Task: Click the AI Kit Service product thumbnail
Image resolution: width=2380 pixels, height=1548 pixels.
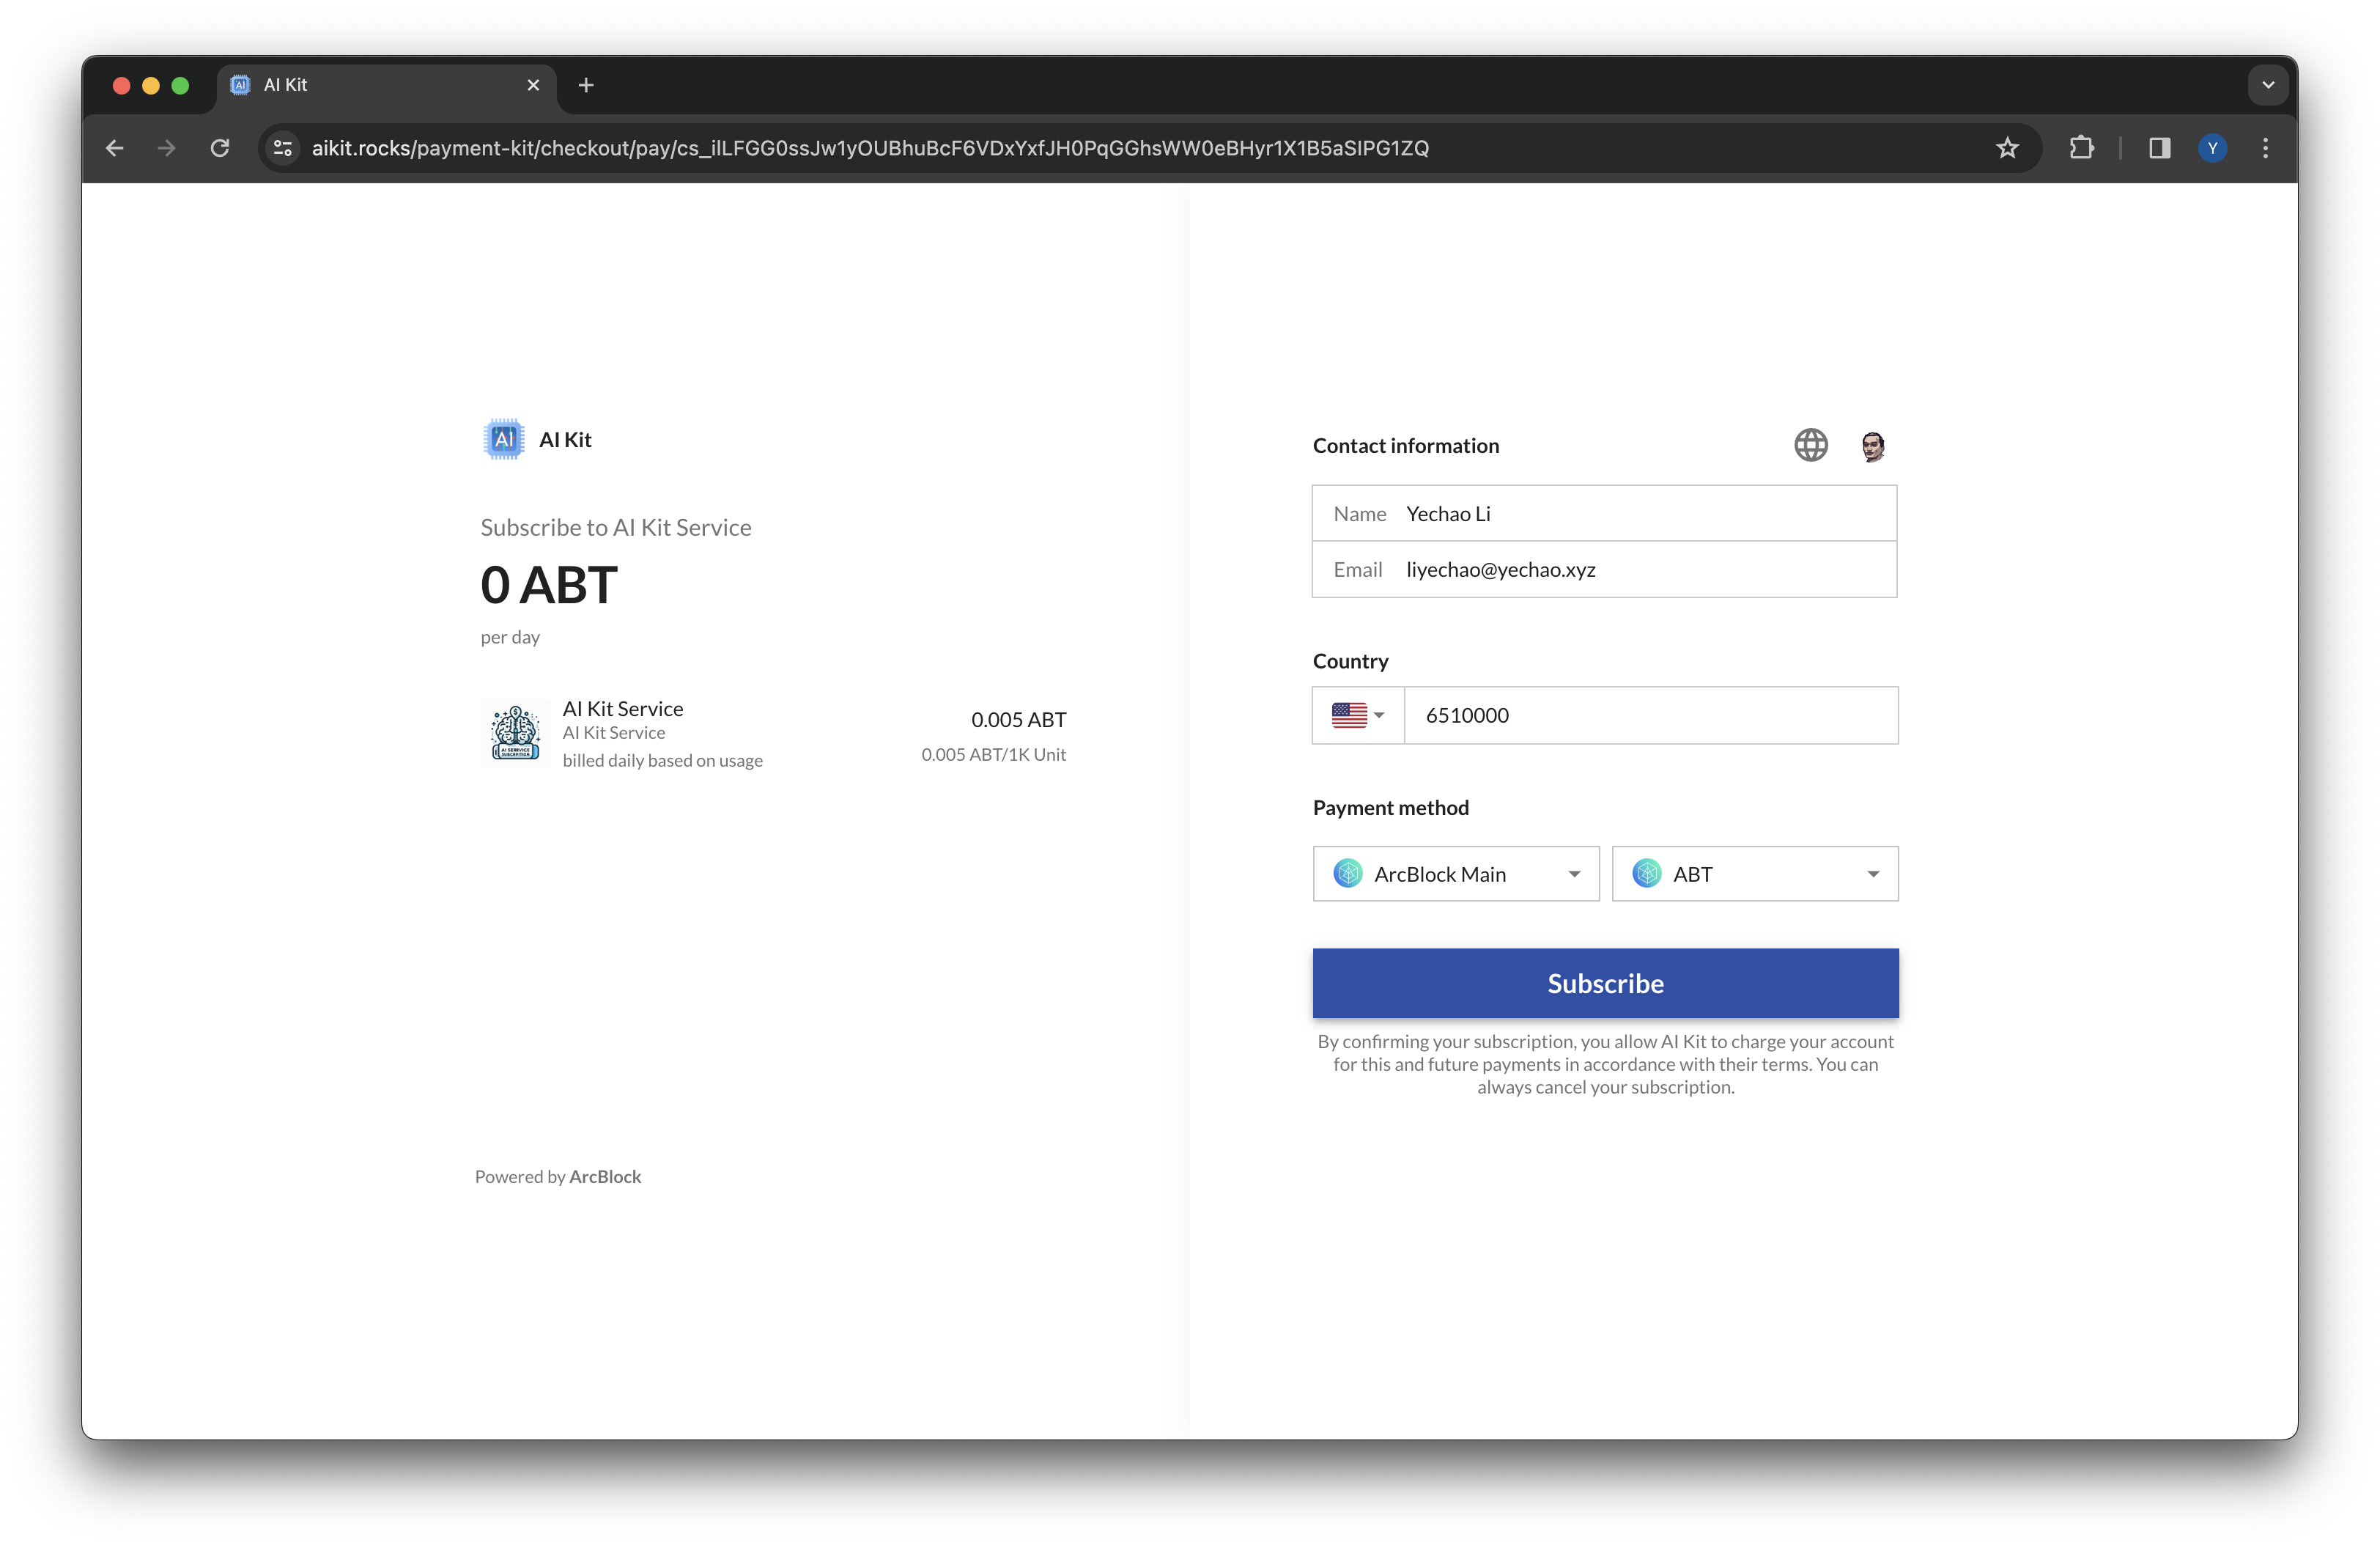Action: (x=515, y=733)
